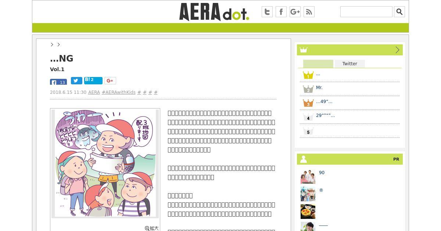Image resolution: width=441 pixels, height=231 pixels.
Task: Select the first green ranking tab
Action: pyautogui.click(x=318, y=64)
